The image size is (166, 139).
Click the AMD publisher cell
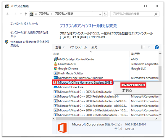(134, 59)
